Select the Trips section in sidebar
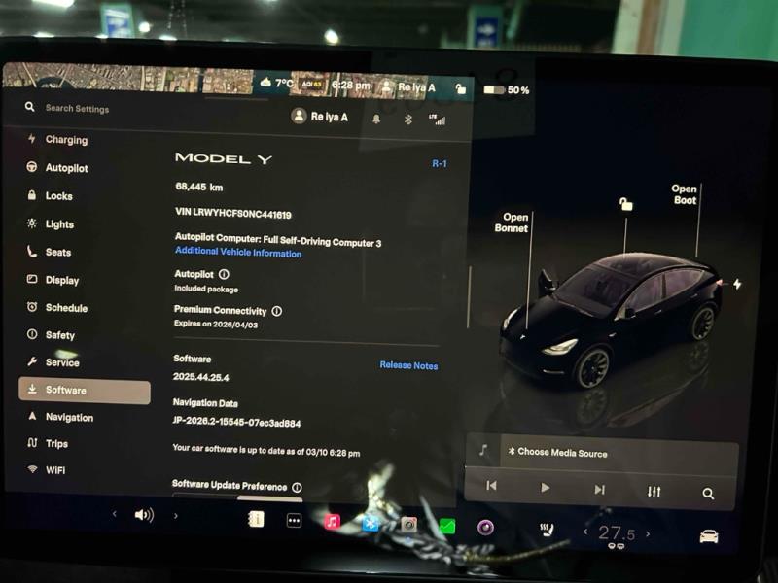Image resolution: width=778 pixels, height=583 pixels. click(30, 443)
